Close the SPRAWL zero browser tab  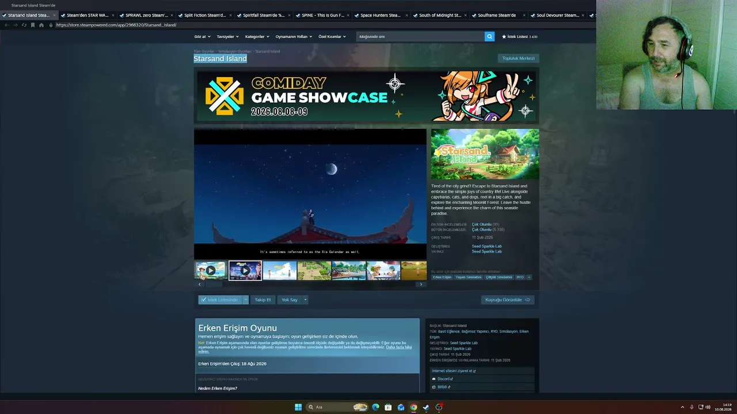pos(172,16)
